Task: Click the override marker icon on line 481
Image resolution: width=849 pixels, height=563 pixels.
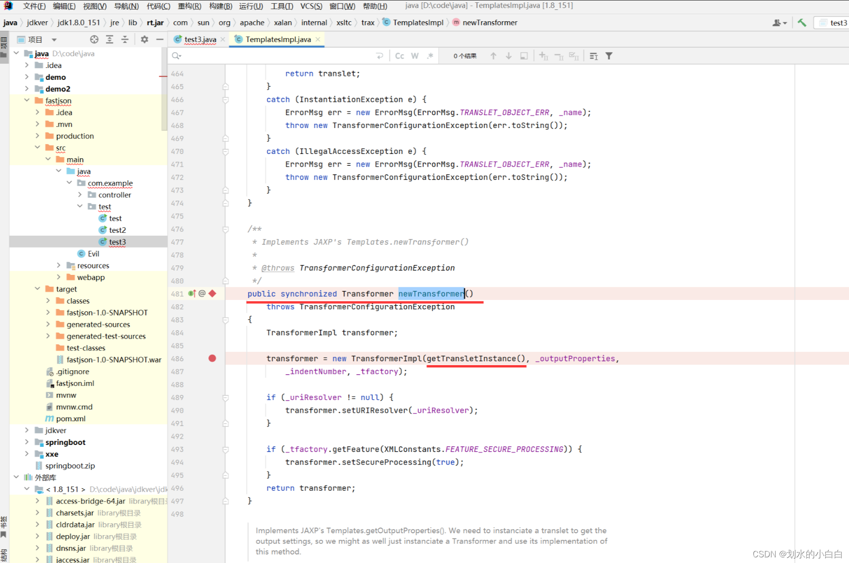Action: click(192, 293)
